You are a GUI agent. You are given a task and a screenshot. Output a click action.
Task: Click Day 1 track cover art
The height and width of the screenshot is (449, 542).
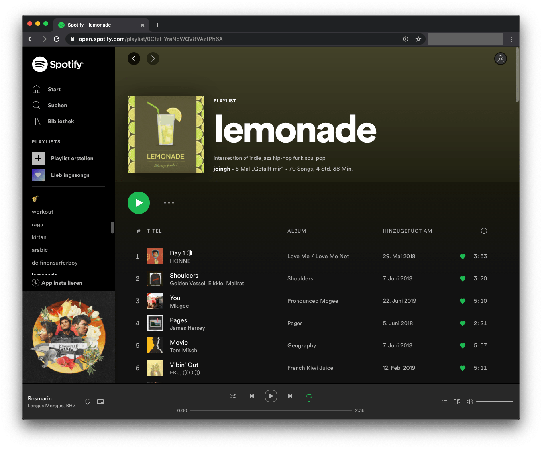pos(155,256)
